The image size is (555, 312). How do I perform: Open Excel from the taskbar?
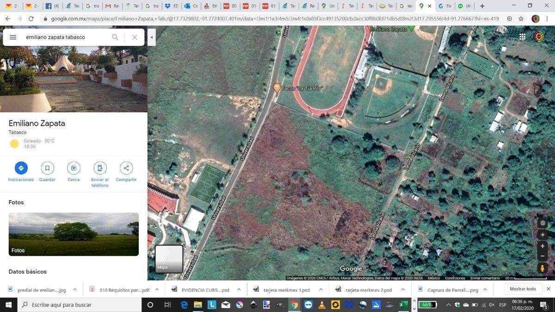[403, 305]
